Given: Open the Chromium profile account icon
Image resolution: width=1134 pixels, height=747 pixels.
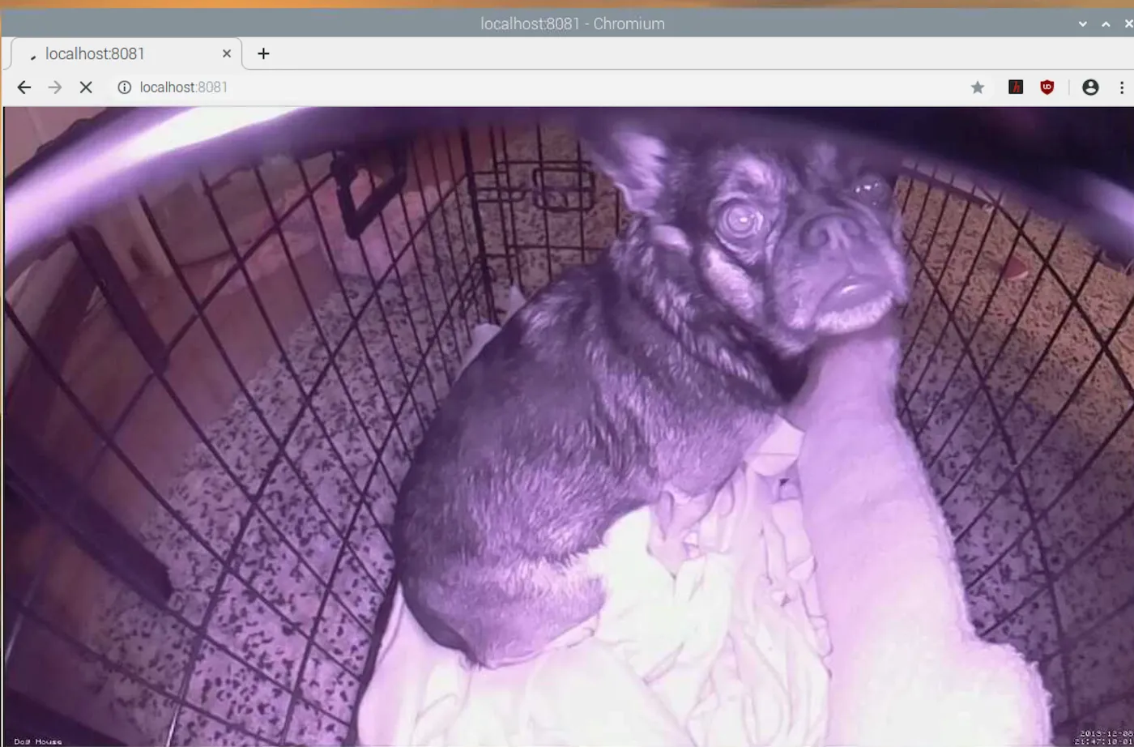Looking at the screenshot, I should click(x=1090, y=88).
